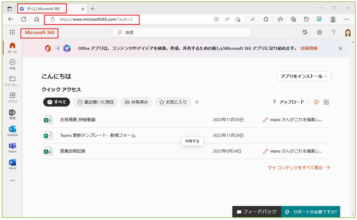This screenshot has height=220, width=357.
Task: Open browser tab actions menu icon
Action: (x=9, y=9)
